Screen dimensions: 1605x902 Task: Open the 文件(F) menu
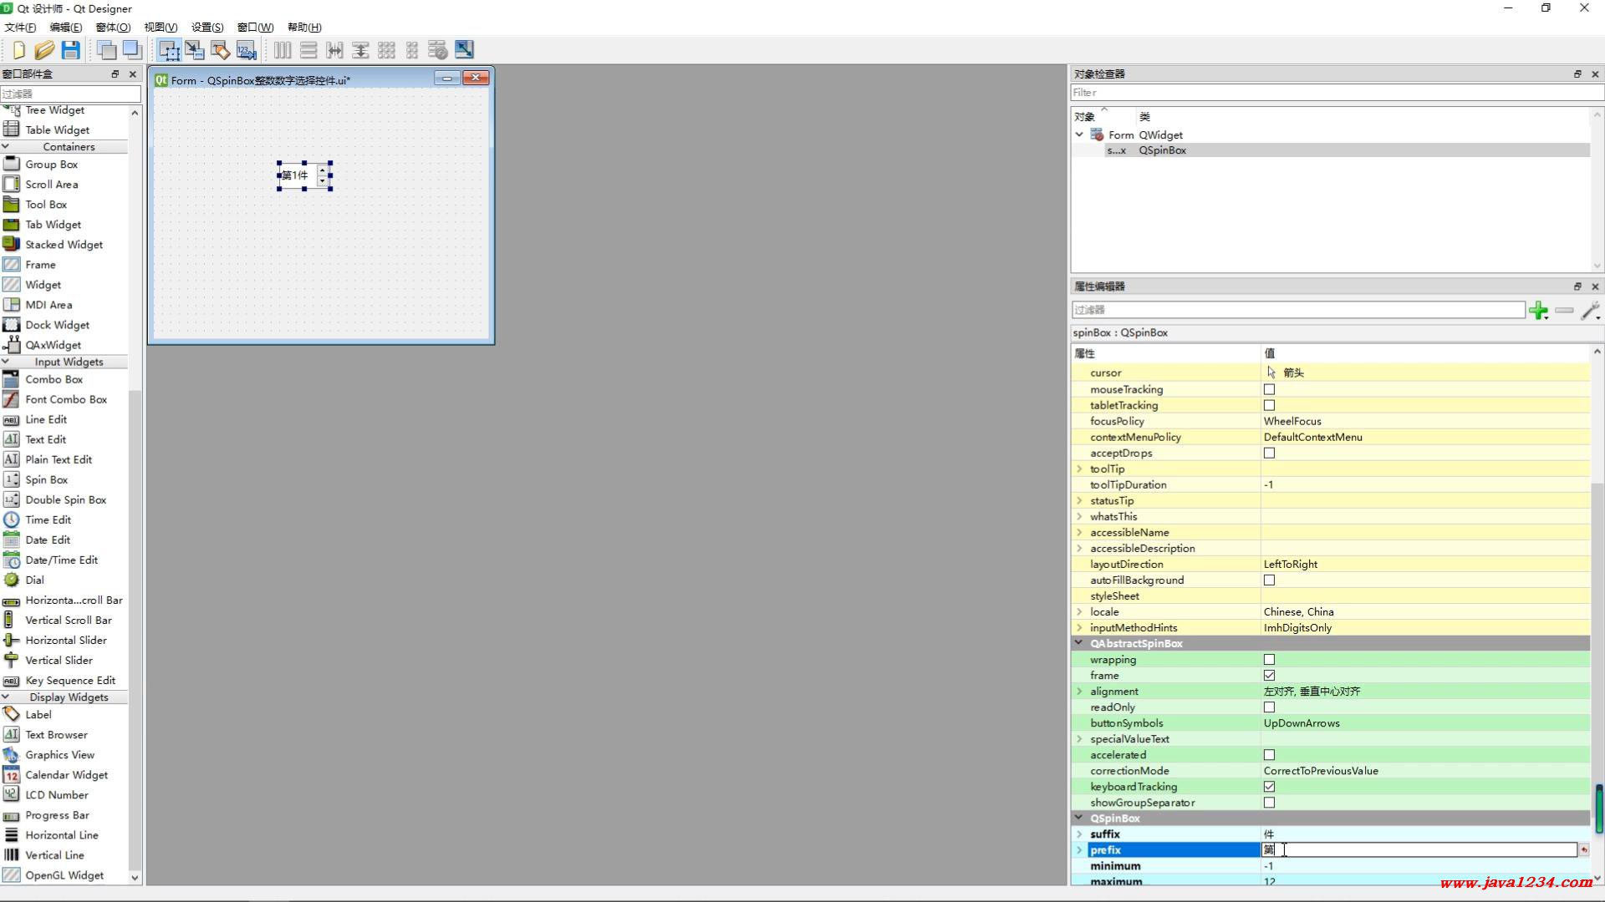click(20, 28)
